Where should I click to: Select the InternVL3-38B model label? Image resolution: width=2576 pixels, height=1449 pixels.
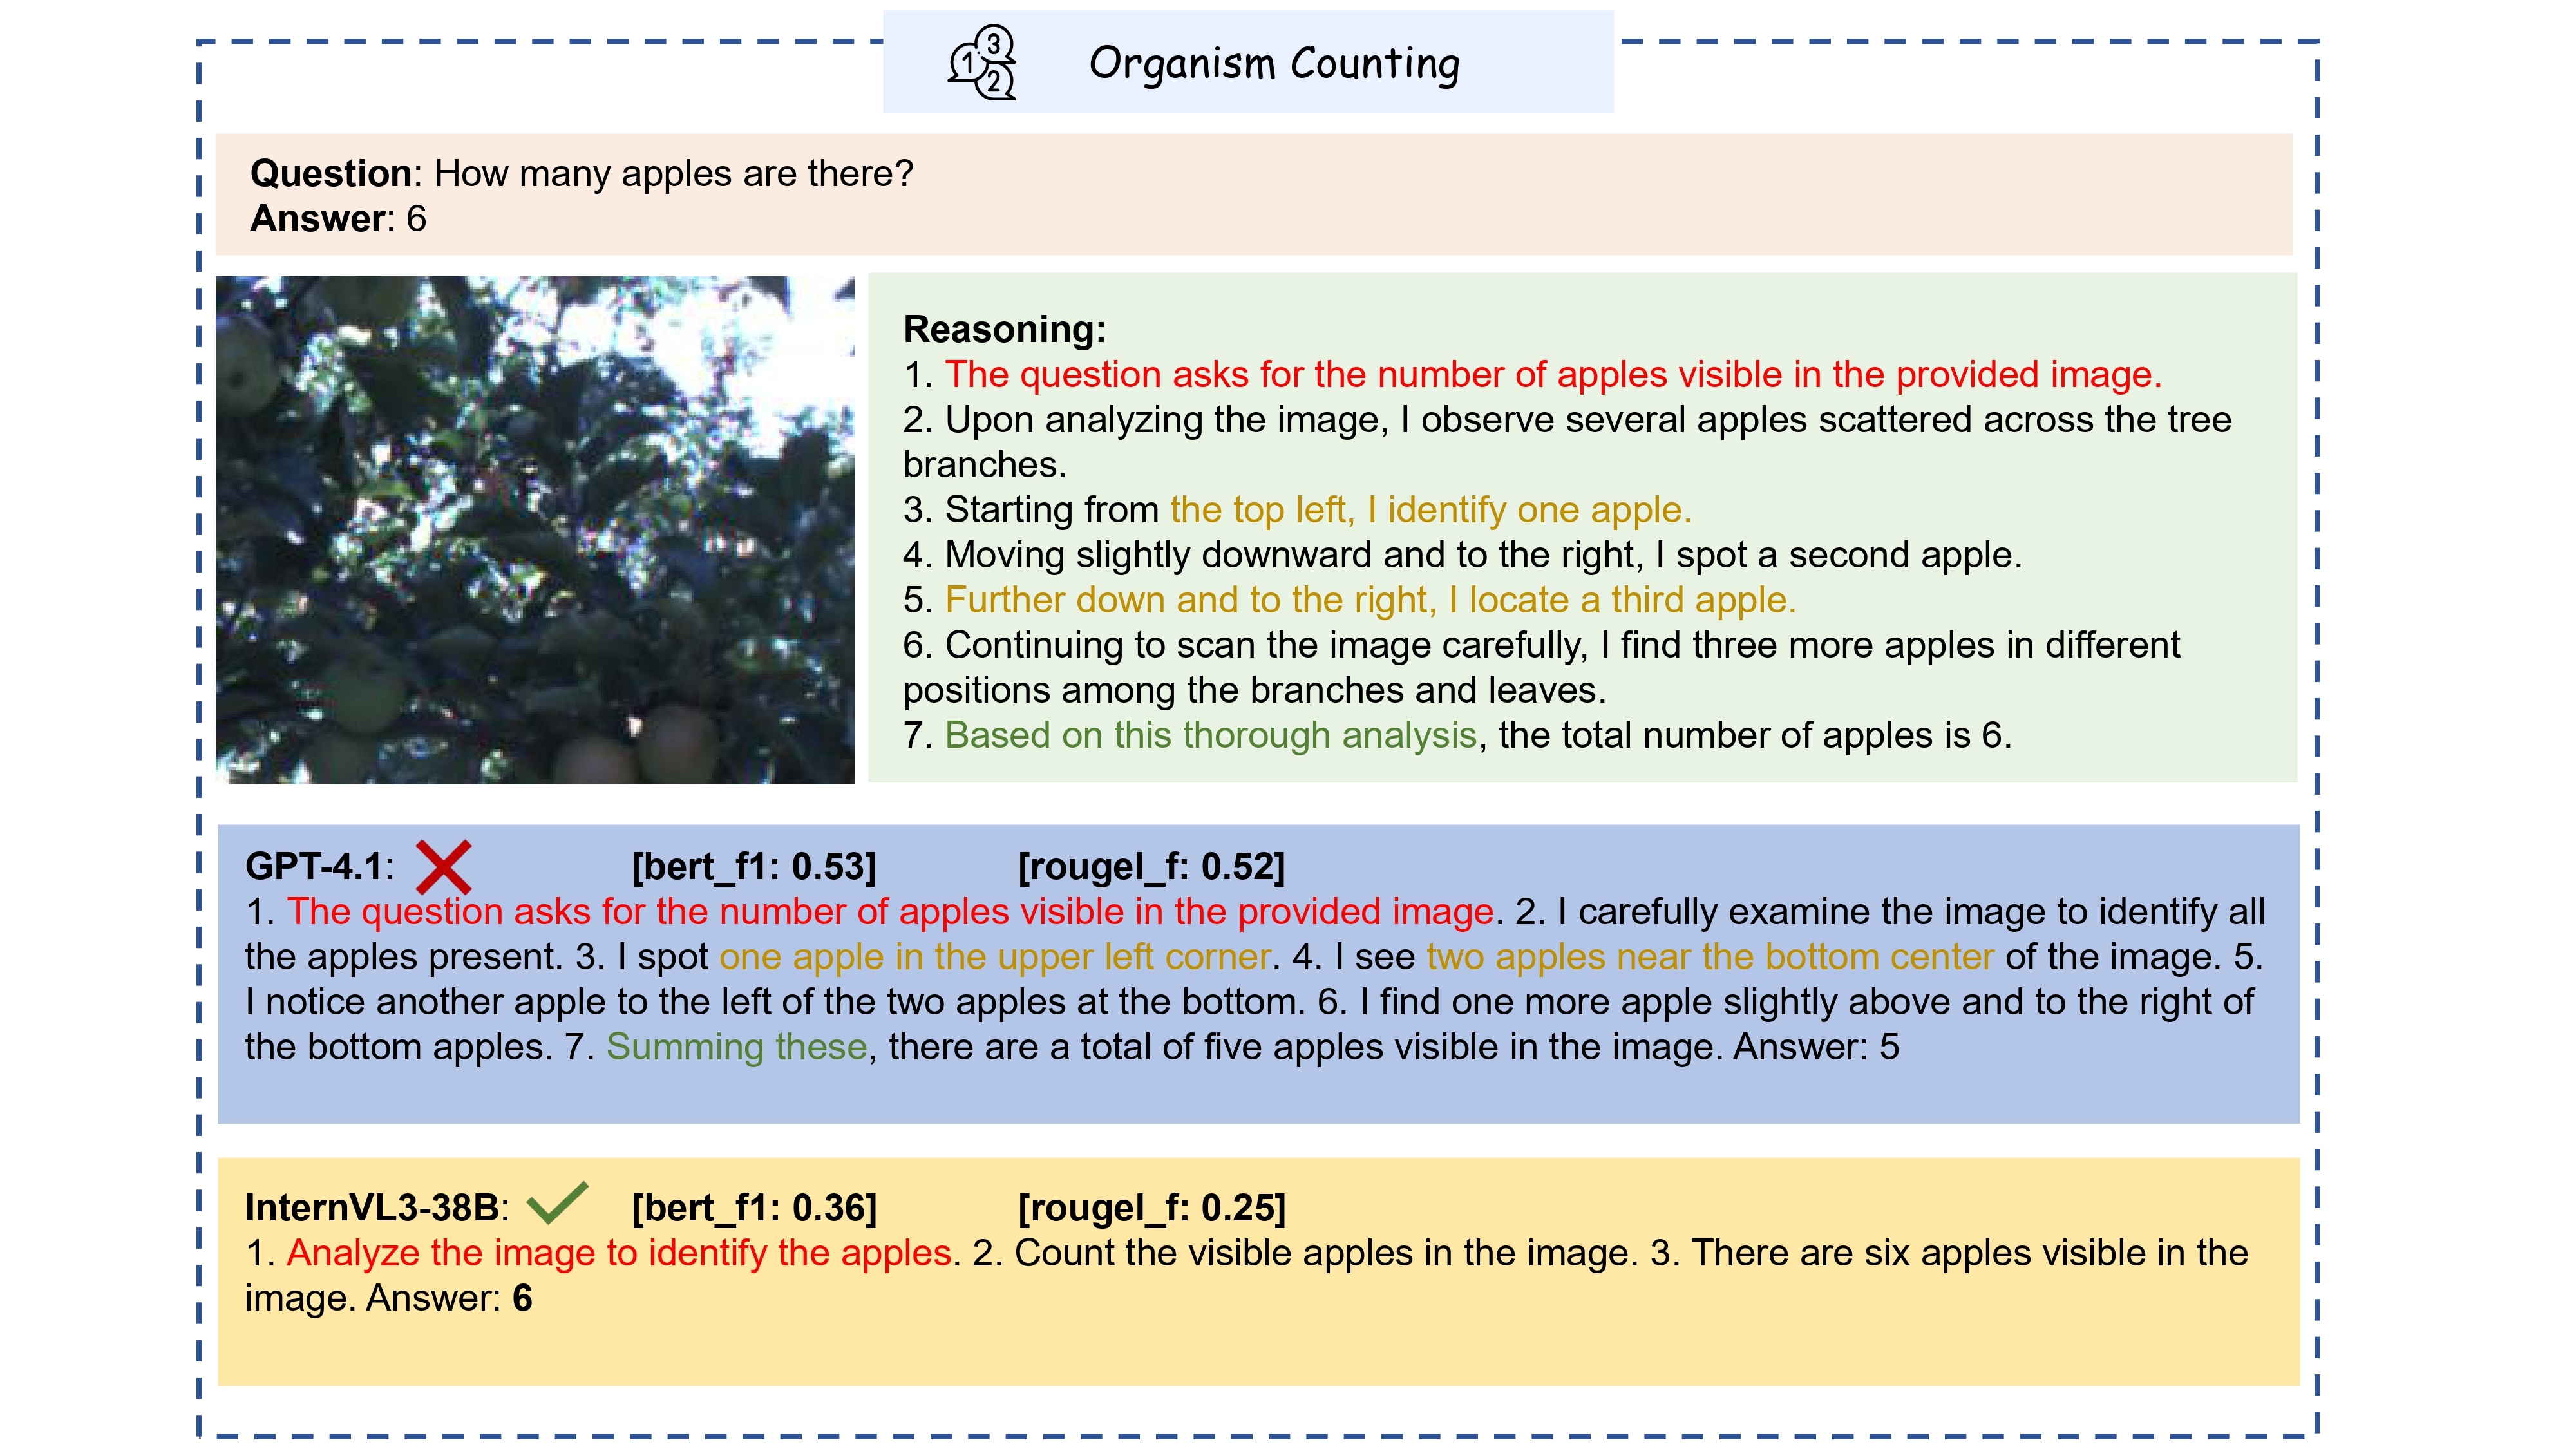[380, 1208]
